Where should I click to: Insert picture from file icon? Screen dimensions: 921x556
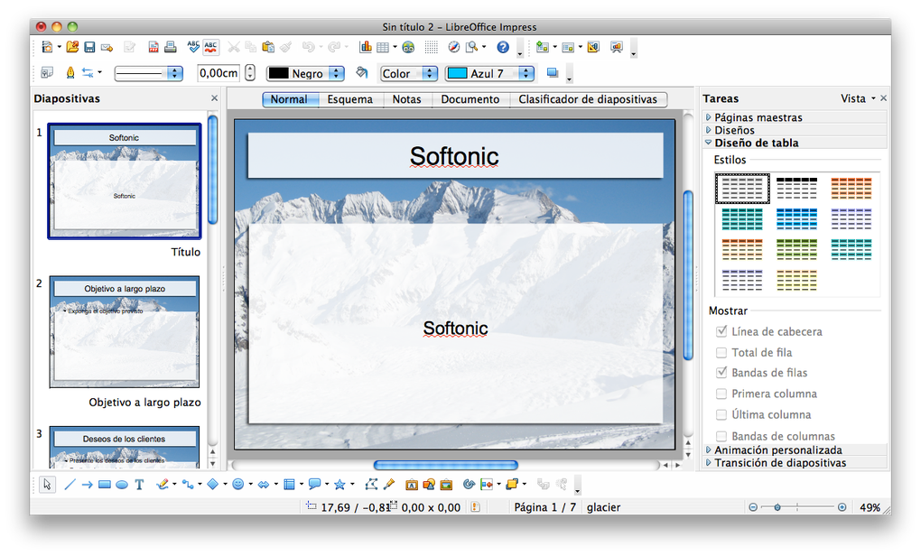tap(446, 485)
